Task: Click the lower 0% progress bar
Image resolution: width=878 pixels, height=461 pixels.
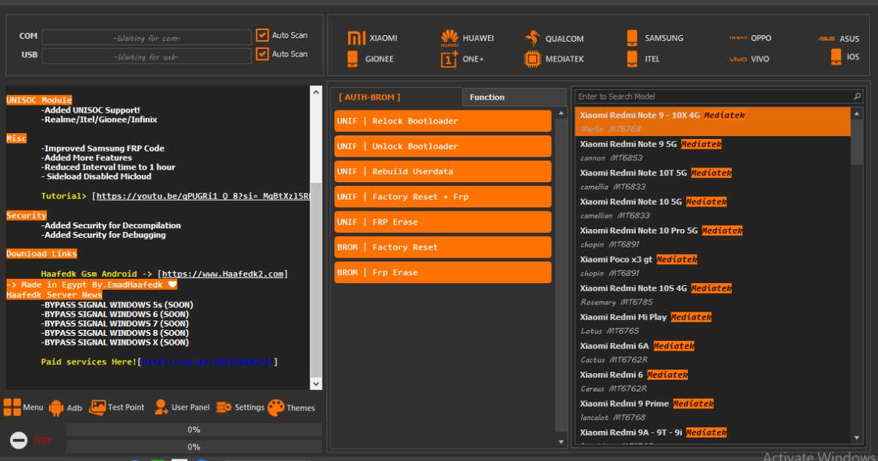Action: (194, 447)
